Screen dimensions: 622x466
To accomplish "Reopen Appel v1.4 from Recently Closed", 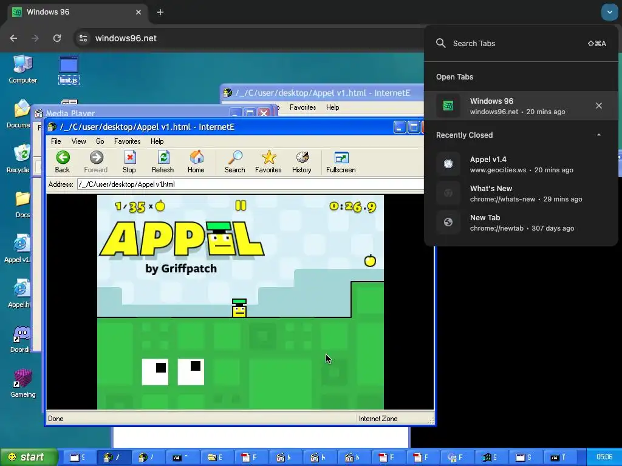I will pyautogui.click(x=521, y=164).
